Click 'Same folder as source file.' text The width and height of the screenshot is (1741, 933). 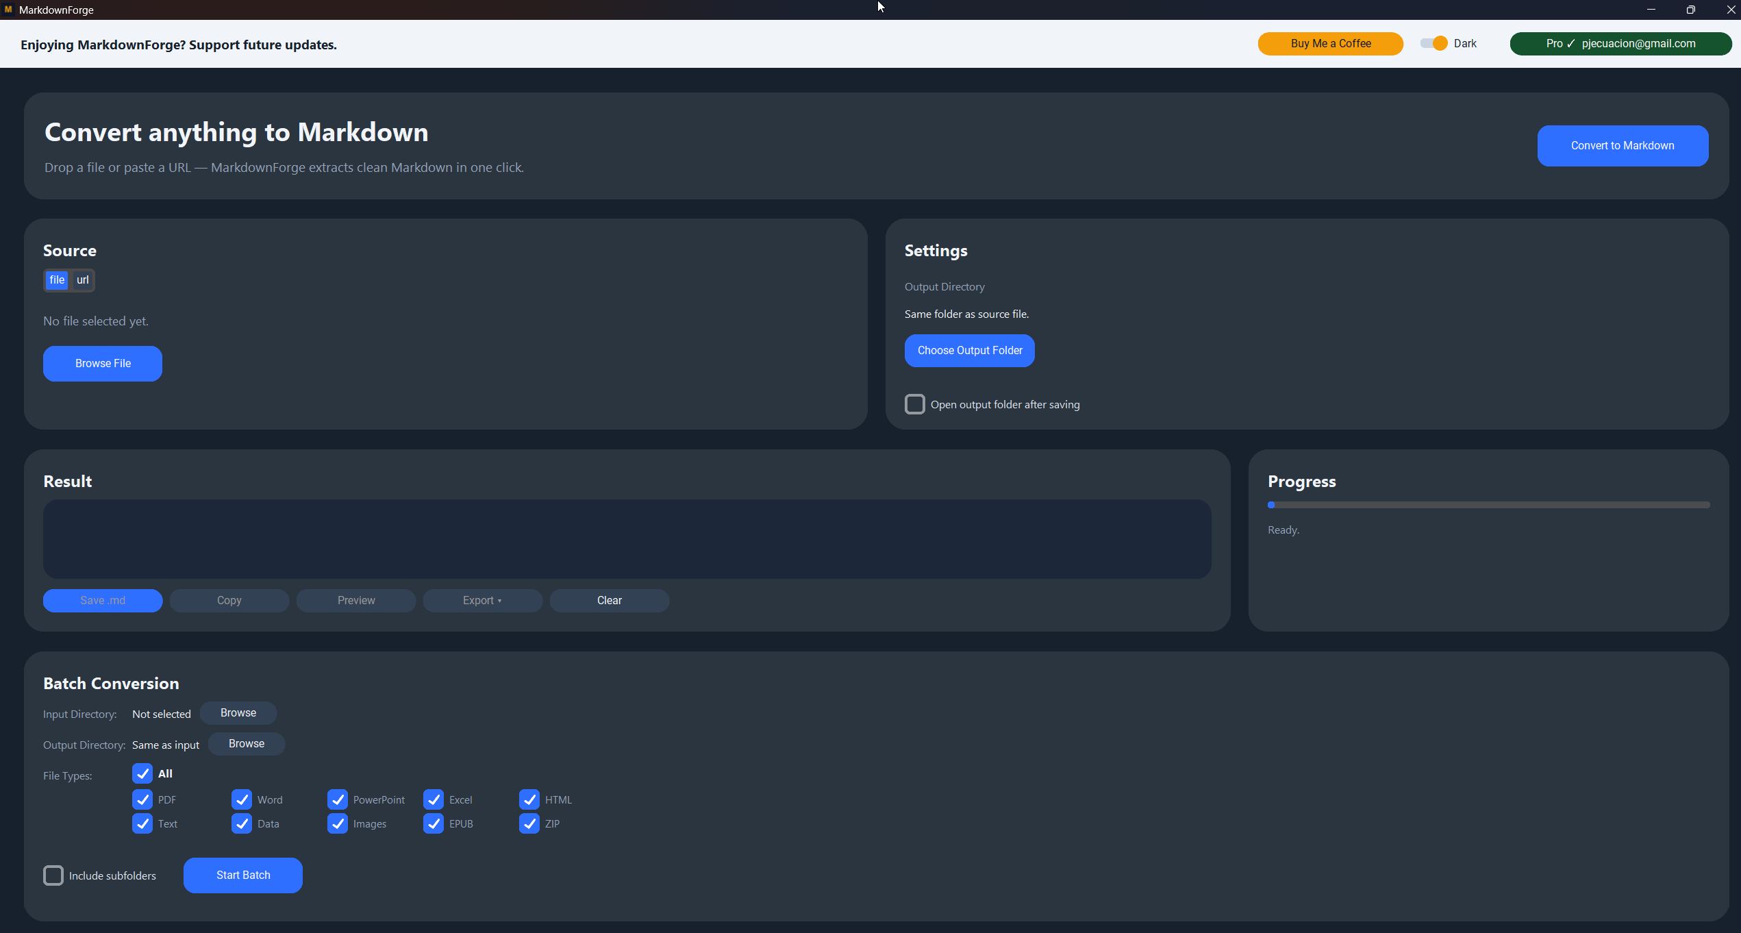click(966, 314)
